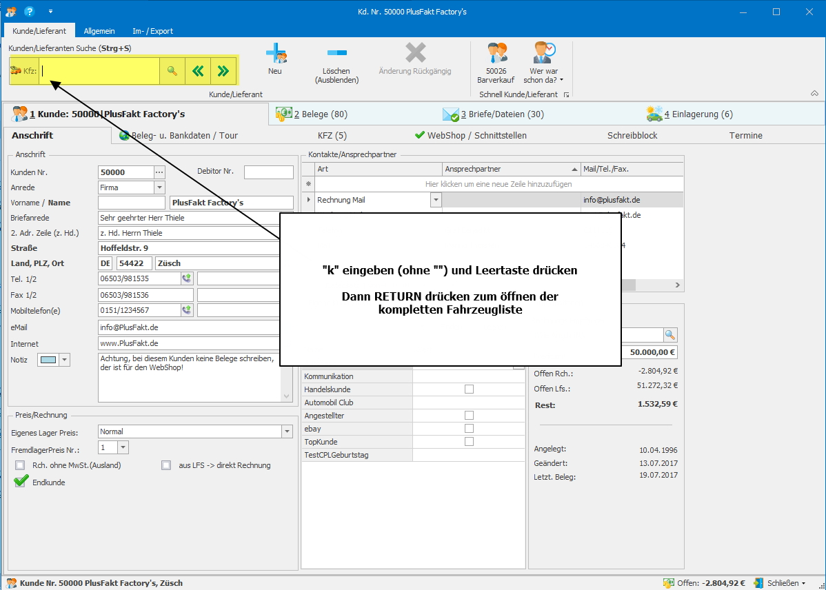Click the dial icon next to Tel. 06503/981535
826x590 pixels.
coord(187,278)
